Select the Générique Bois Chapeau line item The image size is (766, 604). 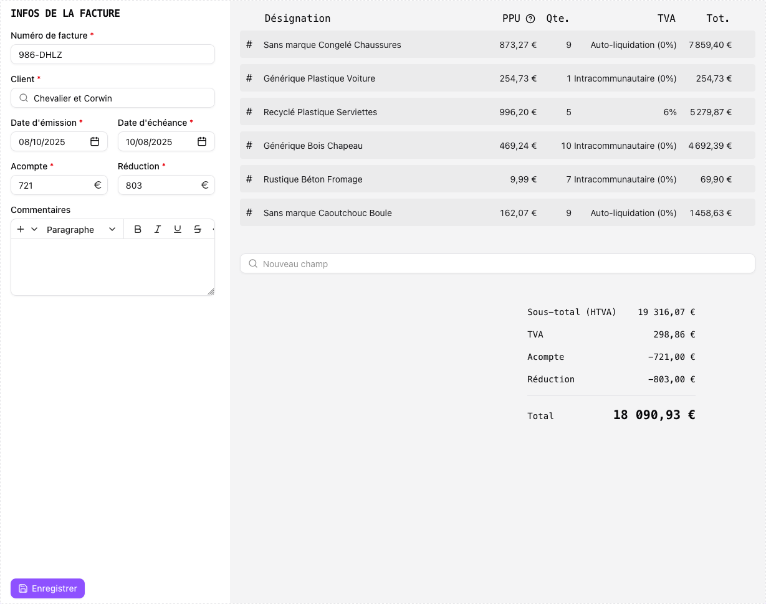click(313, 146)
